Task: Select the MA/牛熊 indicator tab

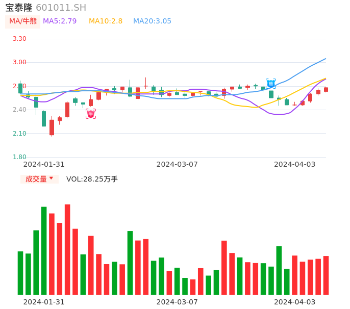Action: (x=22, y=21)
